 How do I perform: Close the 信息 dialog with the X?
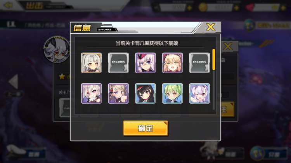pyautogui.click(x=210, y=27)
